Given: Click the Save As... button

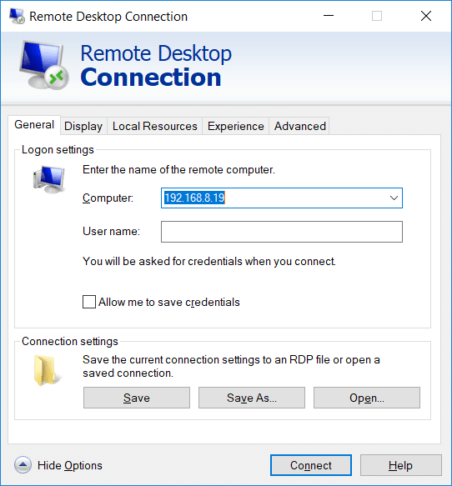Looking at the screenshot, I should 252,398.
